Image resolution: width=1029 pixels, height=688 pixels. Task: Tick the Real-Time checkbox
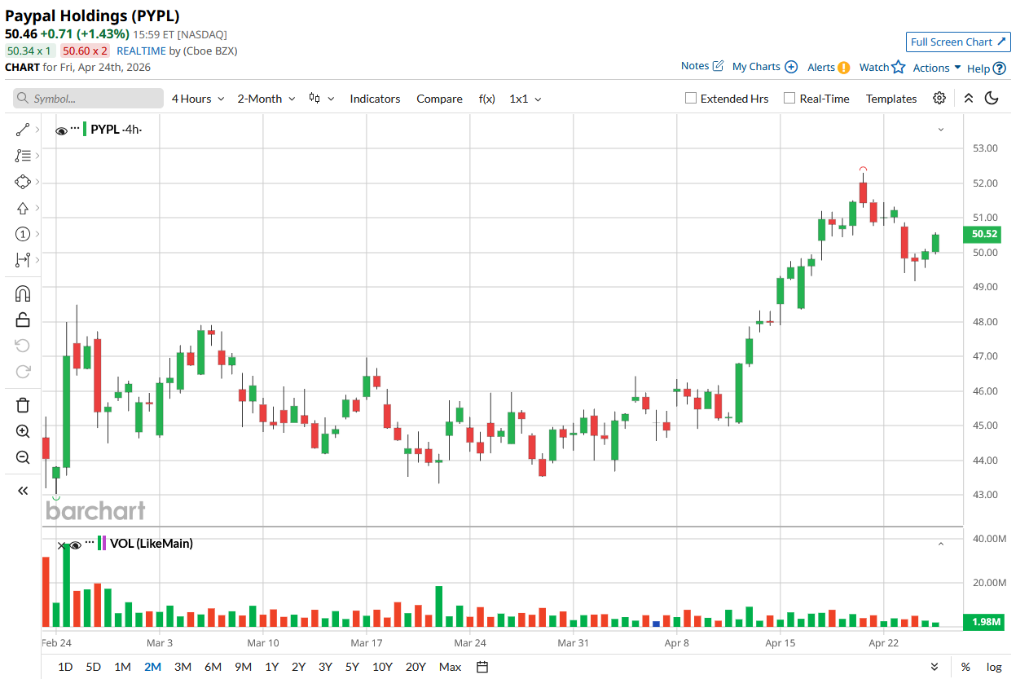(x=789, y=99)
